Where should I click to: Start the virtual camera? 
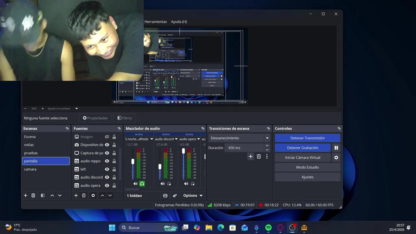point(303,157)
